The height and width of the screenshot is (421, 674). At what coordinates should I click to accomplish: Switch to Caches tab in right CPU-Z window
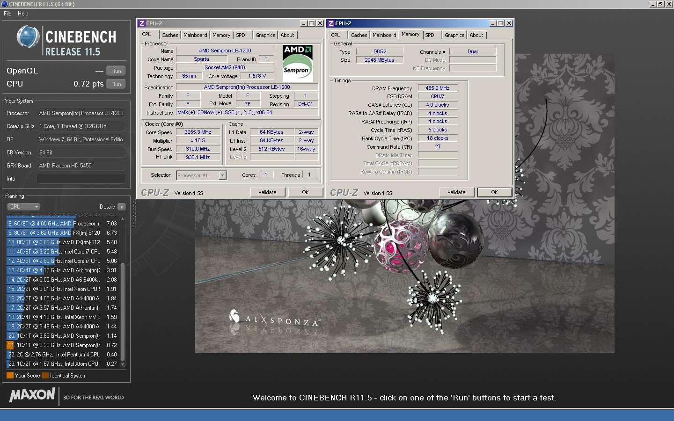pyautogui.click(x=359, y=35)
